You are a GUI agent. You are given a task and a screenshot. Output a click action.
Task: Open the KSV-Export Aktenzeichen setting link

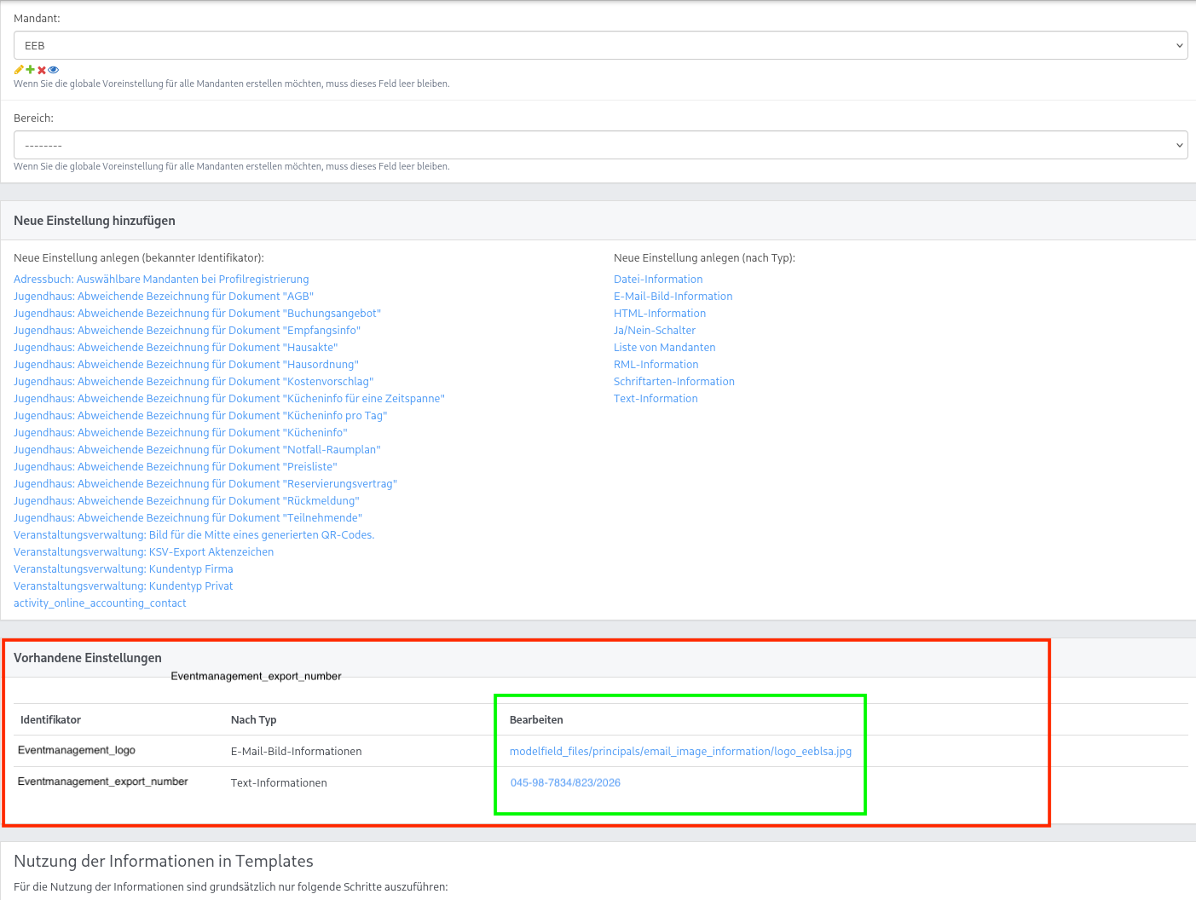(143, 552)
